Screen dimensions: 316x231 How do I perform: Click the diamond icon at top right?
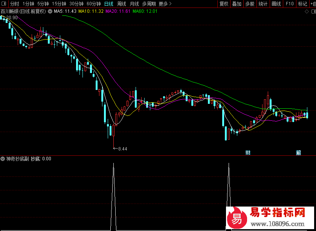click(306, 11)
